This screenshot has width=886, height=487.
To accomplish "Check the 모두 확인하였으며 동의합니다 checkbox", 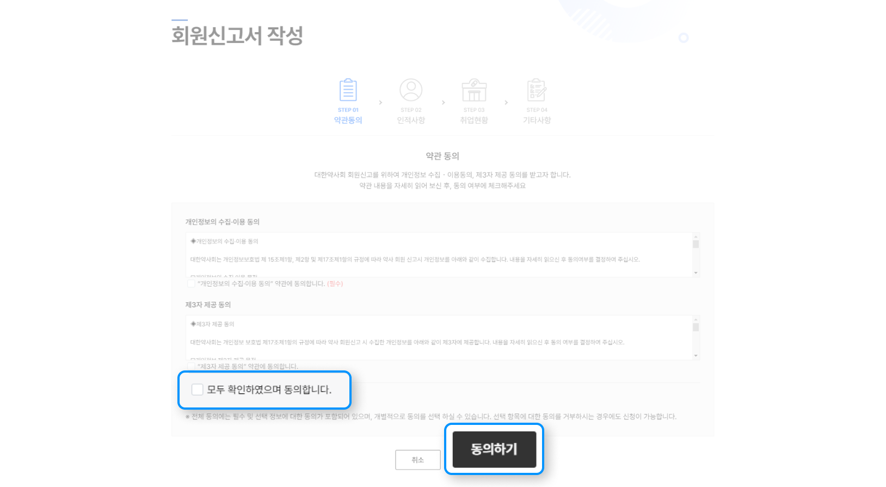I will 198,389.
